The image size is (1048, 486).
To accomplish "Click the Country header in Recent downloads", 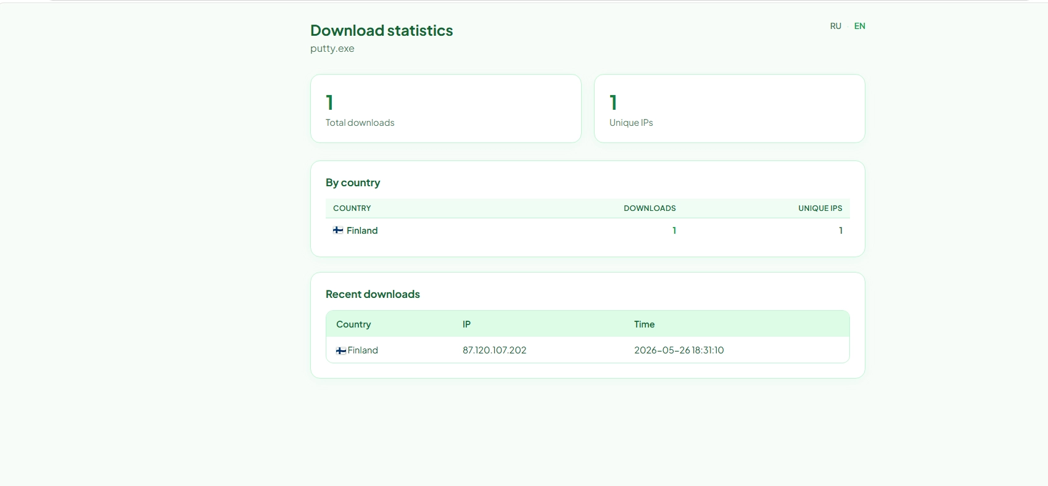I will point(353,324).
